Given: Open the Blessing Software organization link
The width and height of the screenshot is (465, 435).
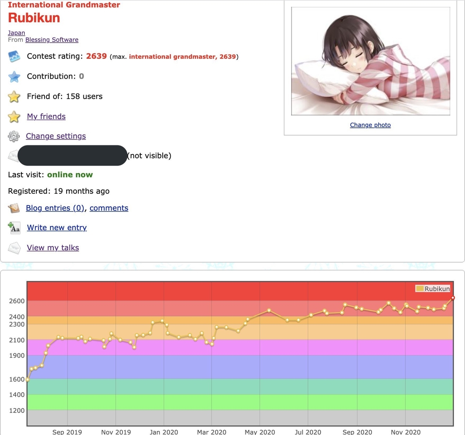Looking at the screenshot, I should click(52, 40).
